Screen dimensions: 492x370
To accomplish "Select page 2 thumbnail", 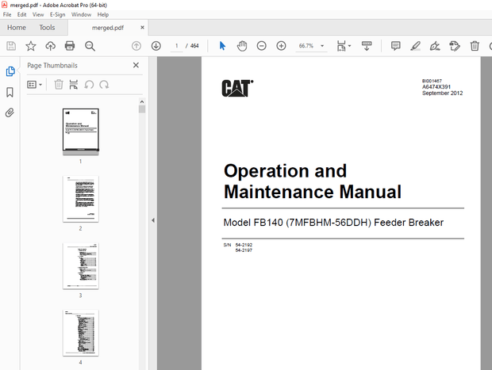I will tap(81, 199).
